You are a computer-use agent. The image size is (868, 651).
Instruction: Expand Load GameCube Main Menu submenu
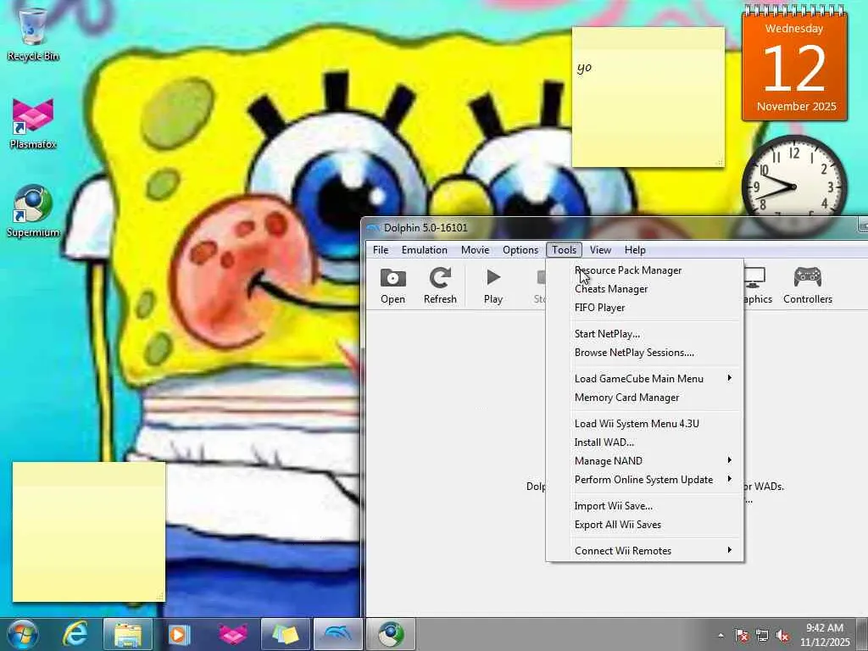click(x=644, y=379)
